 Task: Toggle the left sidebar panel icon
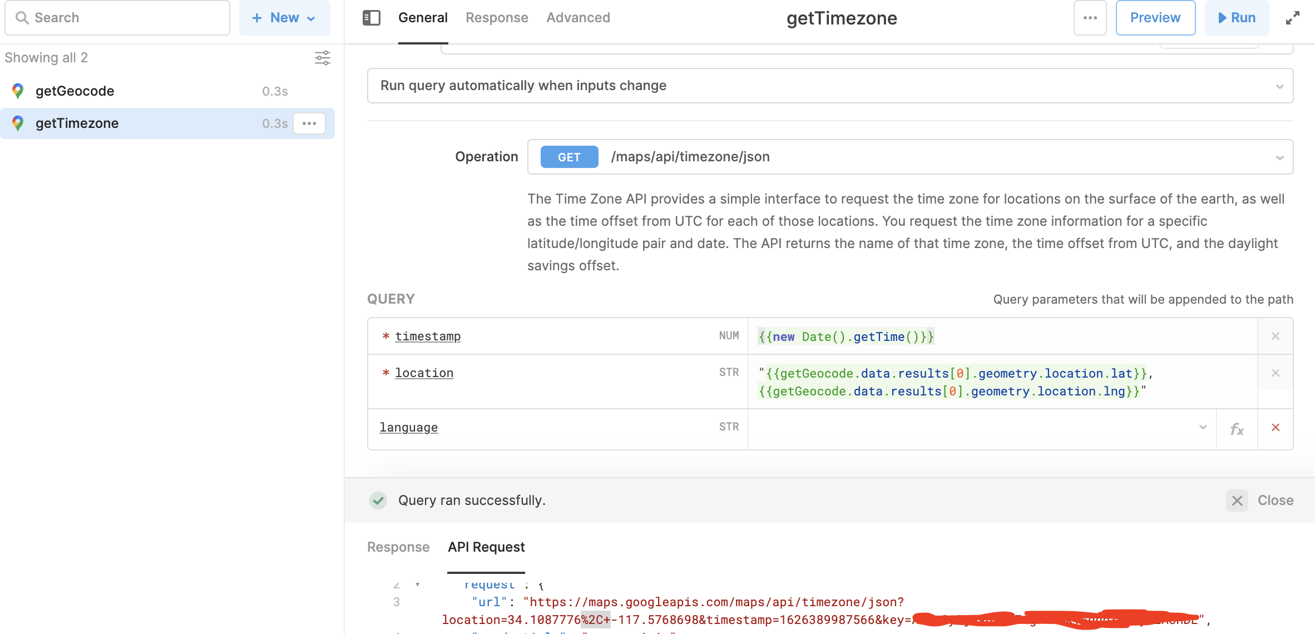[x=371, y=18]
